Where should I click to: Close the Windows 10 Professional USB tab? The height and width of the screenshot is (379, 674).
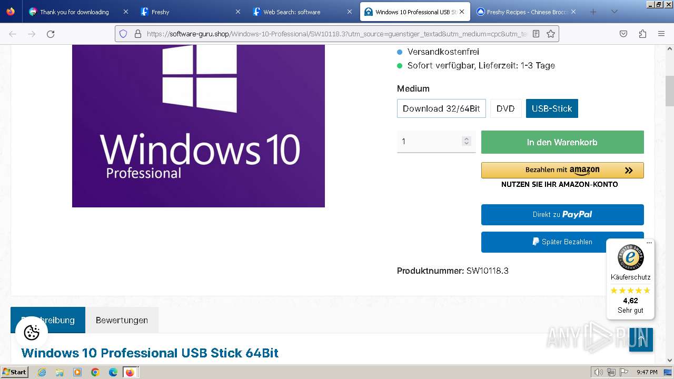(462, 12)
